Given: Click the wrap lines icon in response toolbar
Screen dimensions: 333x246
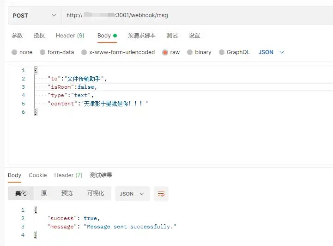Looking at the screenshot, I should point(161,194).
